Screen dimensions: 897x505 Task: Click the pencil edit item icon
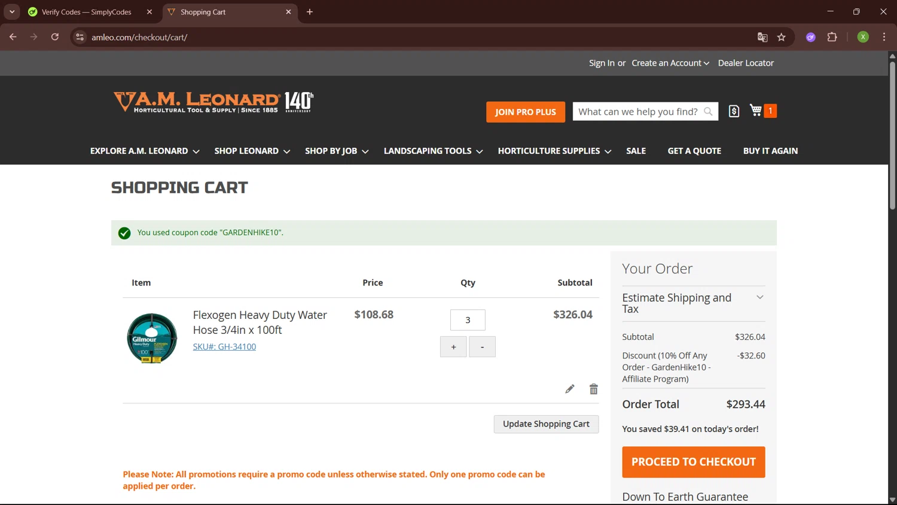click(x=570, y=389)
